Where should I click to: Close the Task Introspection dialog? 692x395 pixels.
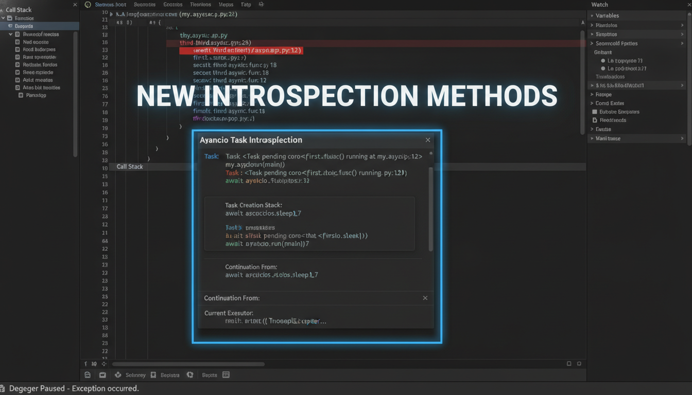428,140
